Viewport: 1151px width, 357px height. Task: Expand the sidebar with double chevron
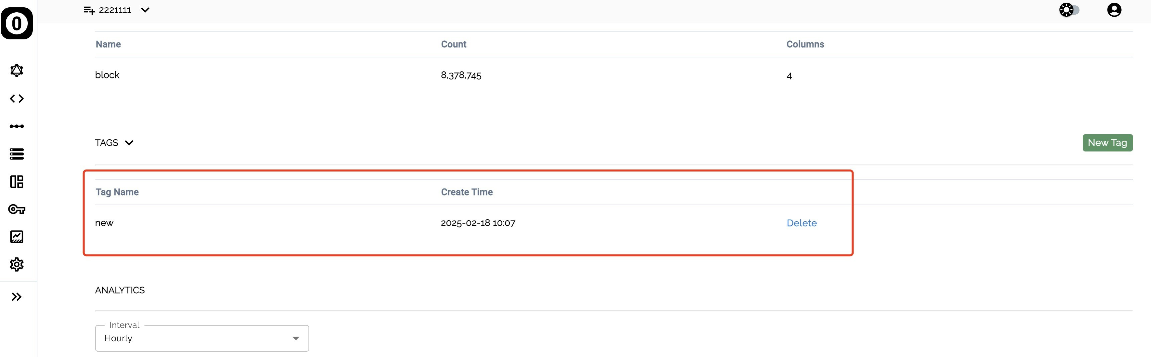16,297
